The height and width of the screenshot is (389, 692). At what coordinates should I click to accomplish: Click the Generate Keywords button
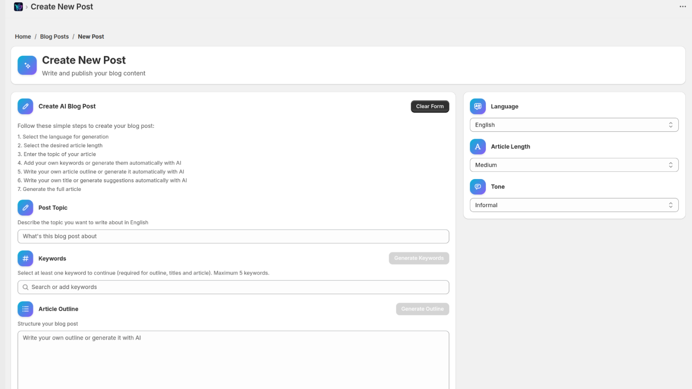point(419,258)
